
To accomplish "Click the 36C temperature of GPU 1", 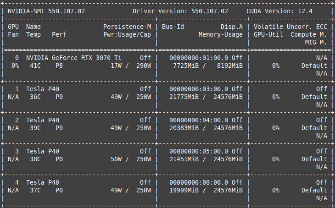I will click(x=35, y=97).
